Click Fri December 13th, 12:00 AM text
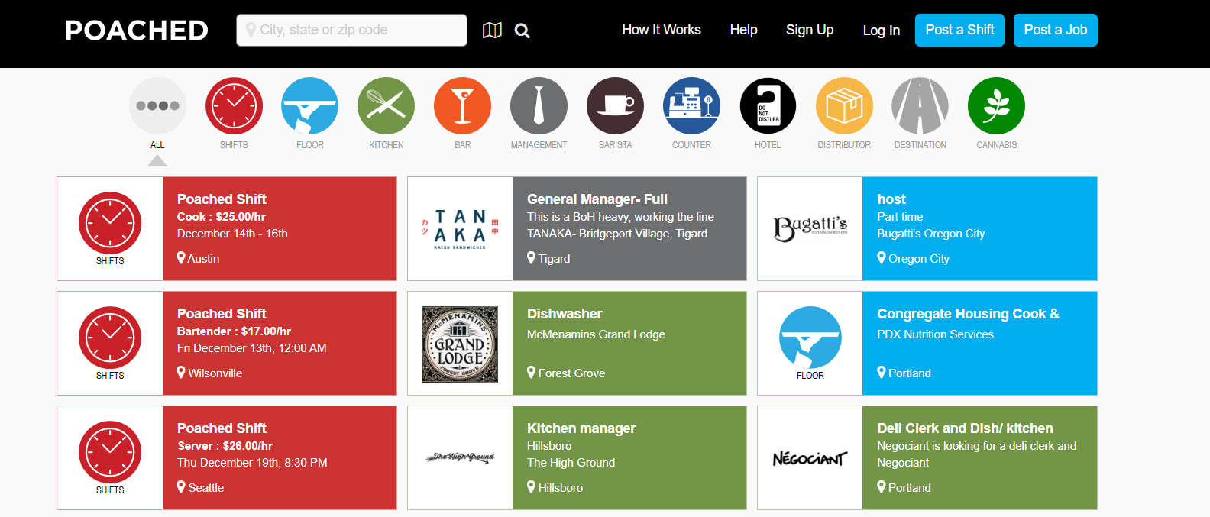Viewport: 1210px width, 517px height. coord(252,348)
